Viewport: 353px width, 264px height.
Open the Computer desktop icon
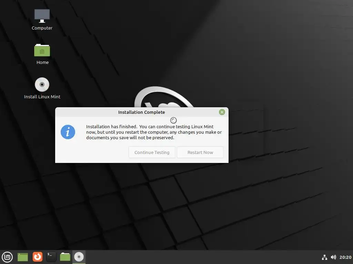tap(42, 20)
